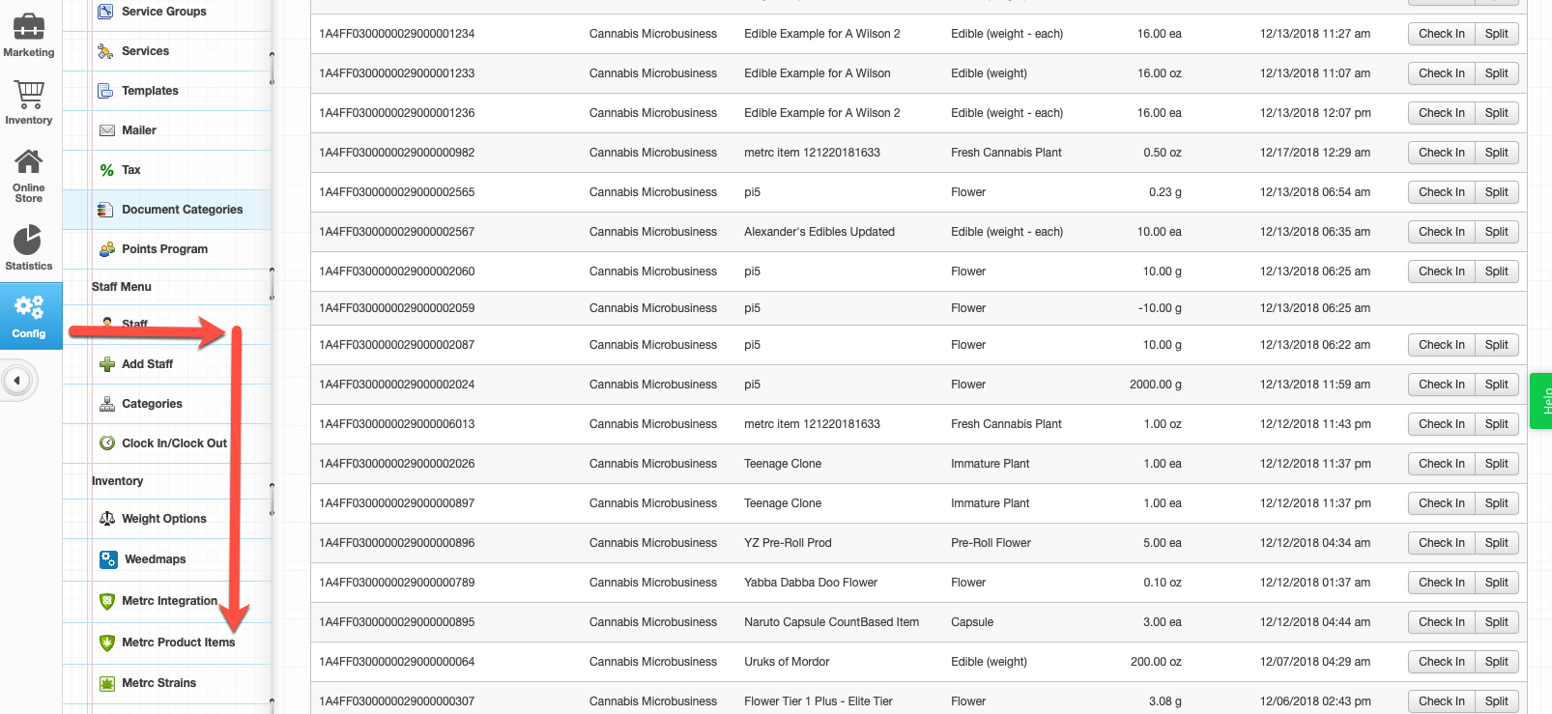Viewport: 1552px width, 714px height.
Task: Select the Metrc Strains leaf icon
Action: pyautogui.click(x=106, y=683)
